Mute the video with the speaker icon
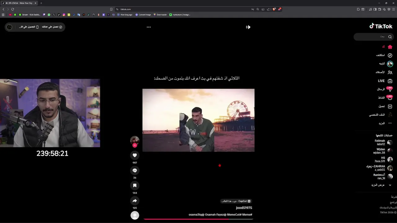This screenshot has width=397, height=223. pyautogui.click(x=248, y=27)
